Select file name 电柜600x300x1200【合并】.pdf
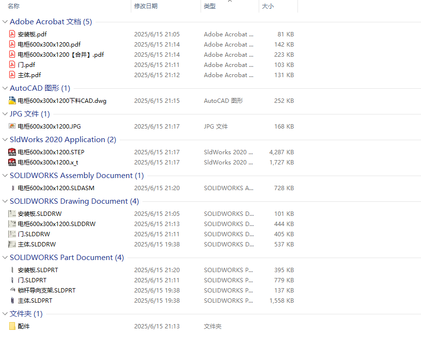This screenshot has height=342, width=421. point(61,55)
